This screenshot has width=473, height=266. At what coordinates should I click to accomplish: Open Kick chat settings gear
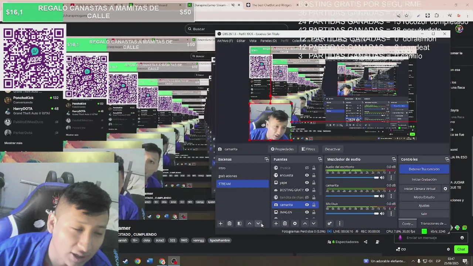(x=448, y=249)
